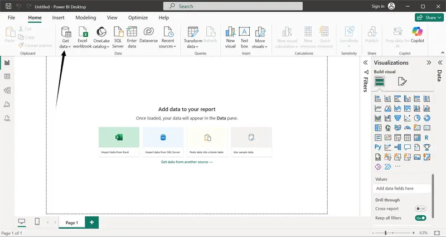Select the Page 1 tab
This screenshot has height=237, width=446.
point(72,223)
